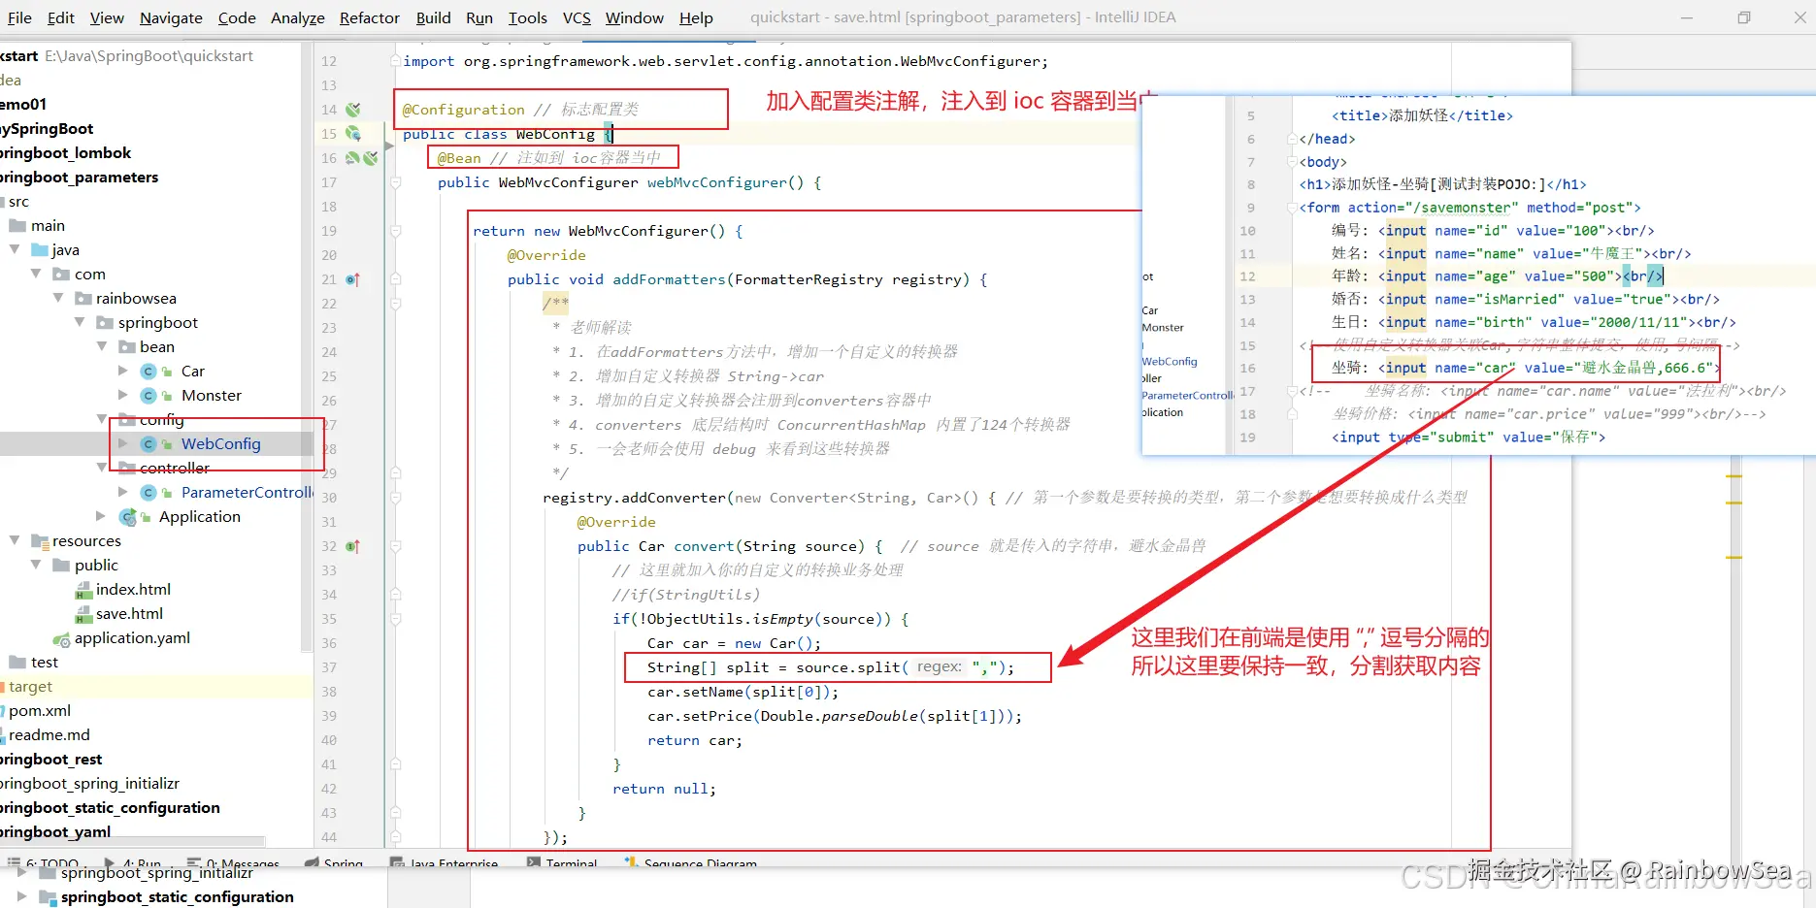Click the implements marker icon on line 32
Image resolution: width=1816 pixels, height=908 pixels.
353,546
